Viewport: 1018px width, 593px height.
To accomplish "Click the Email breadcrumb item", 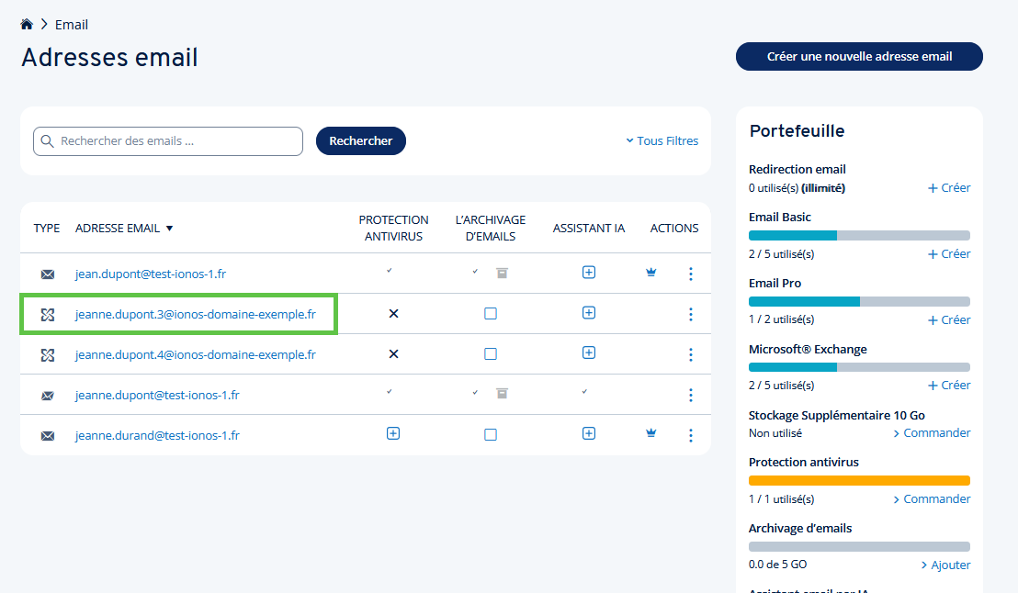I will (72, 25).
